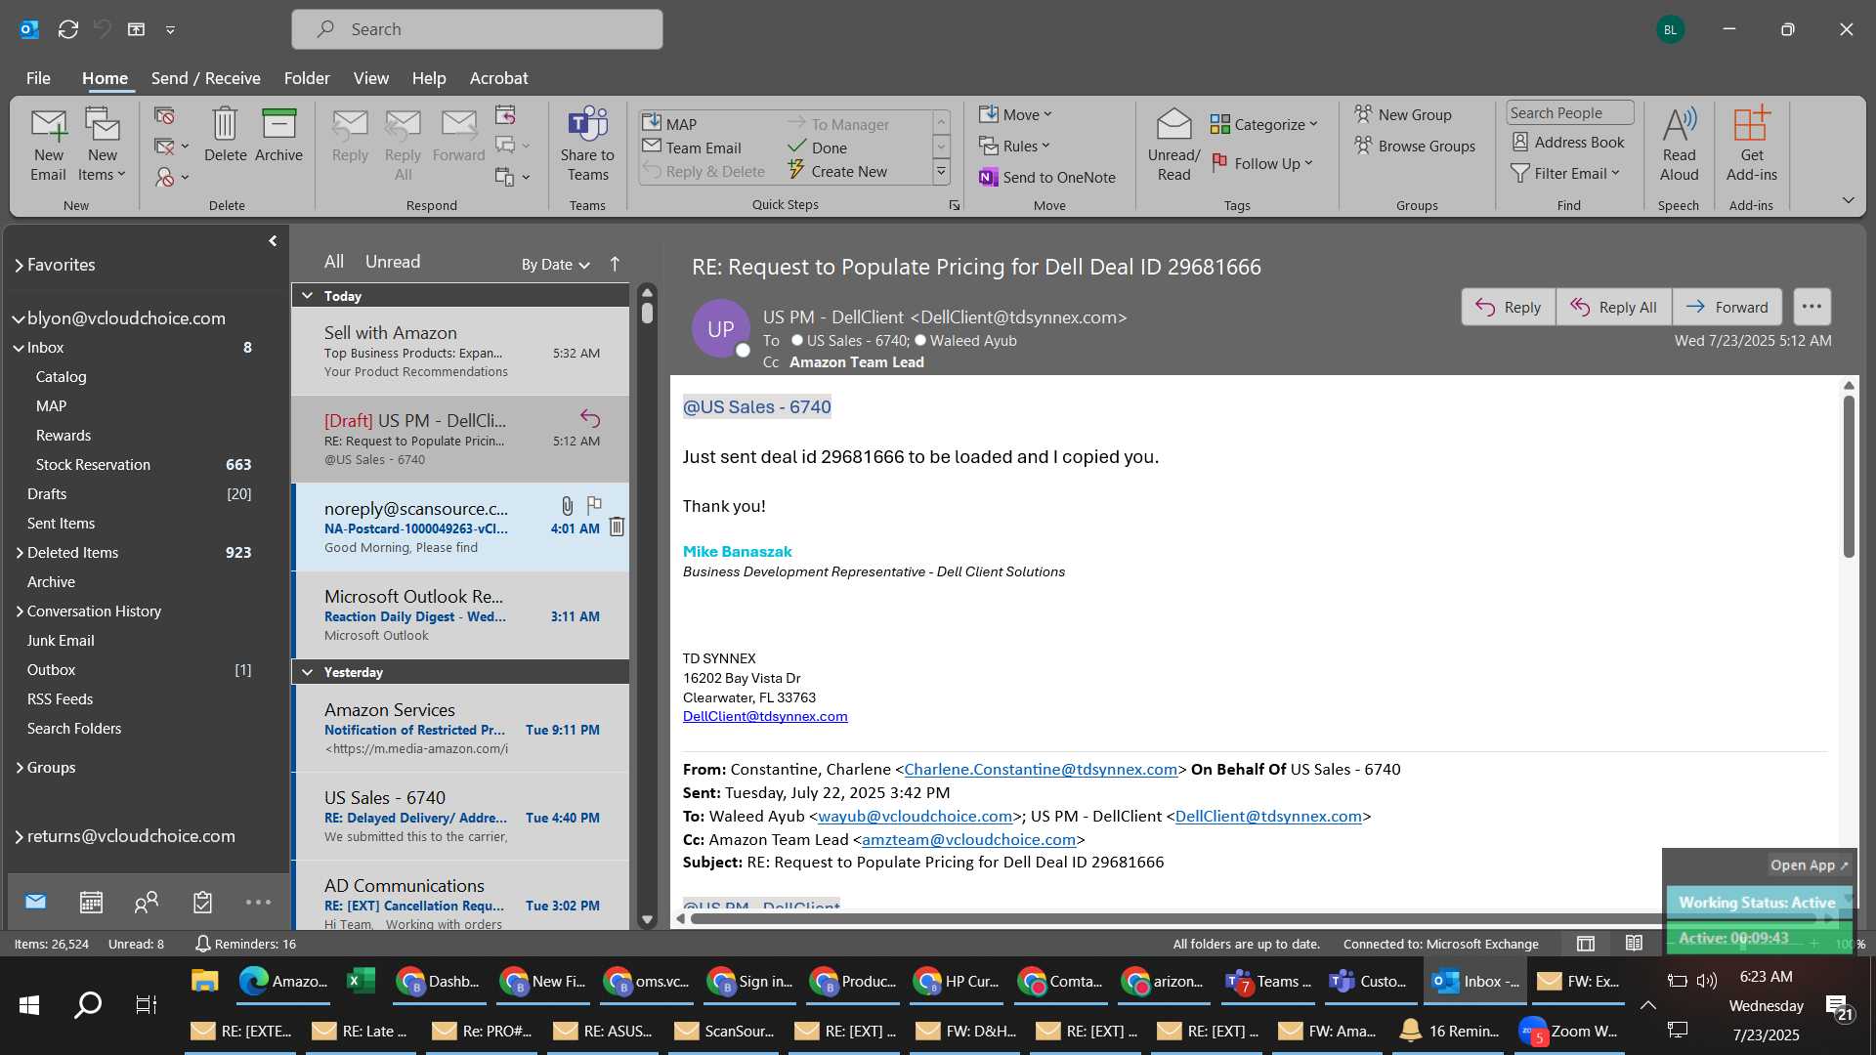Click the Archive icon
1876x1055 pixels.
pos(278,135)
